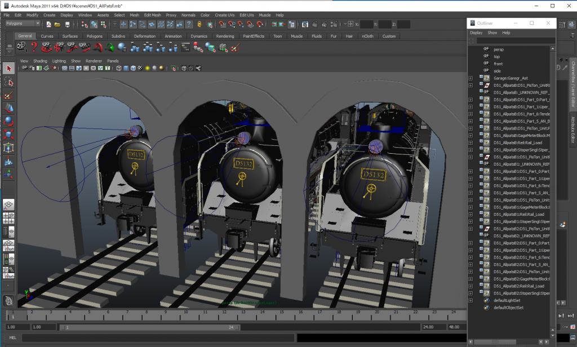This screenshot has width=577, height=347.
Task: Open the shelf options arrow menu
Action: tap(9, 52)
